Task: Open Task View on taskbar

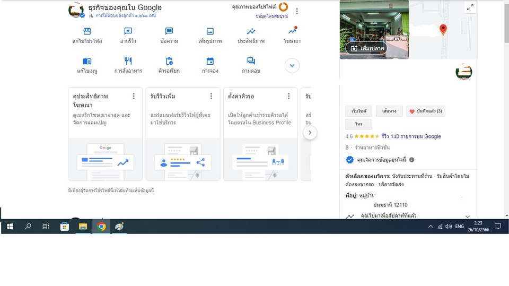Action: tap(46, 227)
